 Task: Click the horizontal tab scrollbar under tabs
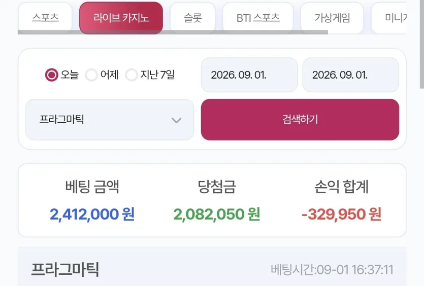[x=173, y=32]
